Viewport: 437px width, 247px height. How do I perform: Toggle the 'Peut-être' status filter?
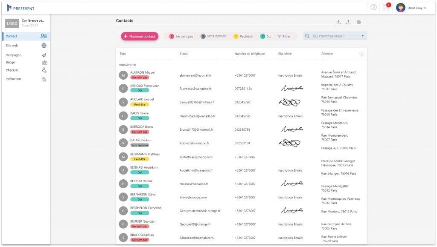coord(243,37)
